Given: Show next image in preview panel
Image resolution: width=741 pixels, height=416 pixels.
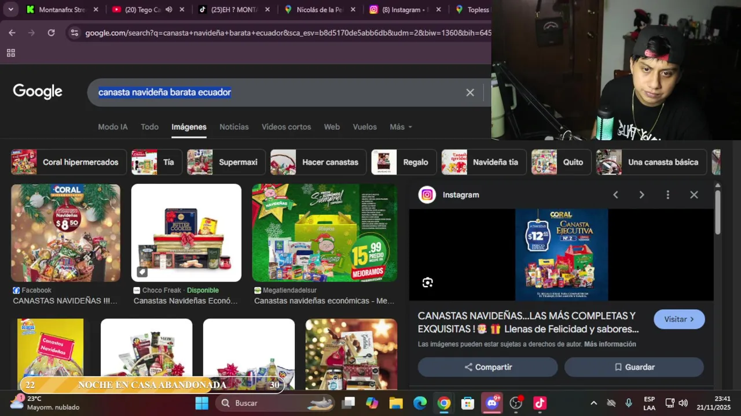Looking at the screenshot, I should pos(641,195).
